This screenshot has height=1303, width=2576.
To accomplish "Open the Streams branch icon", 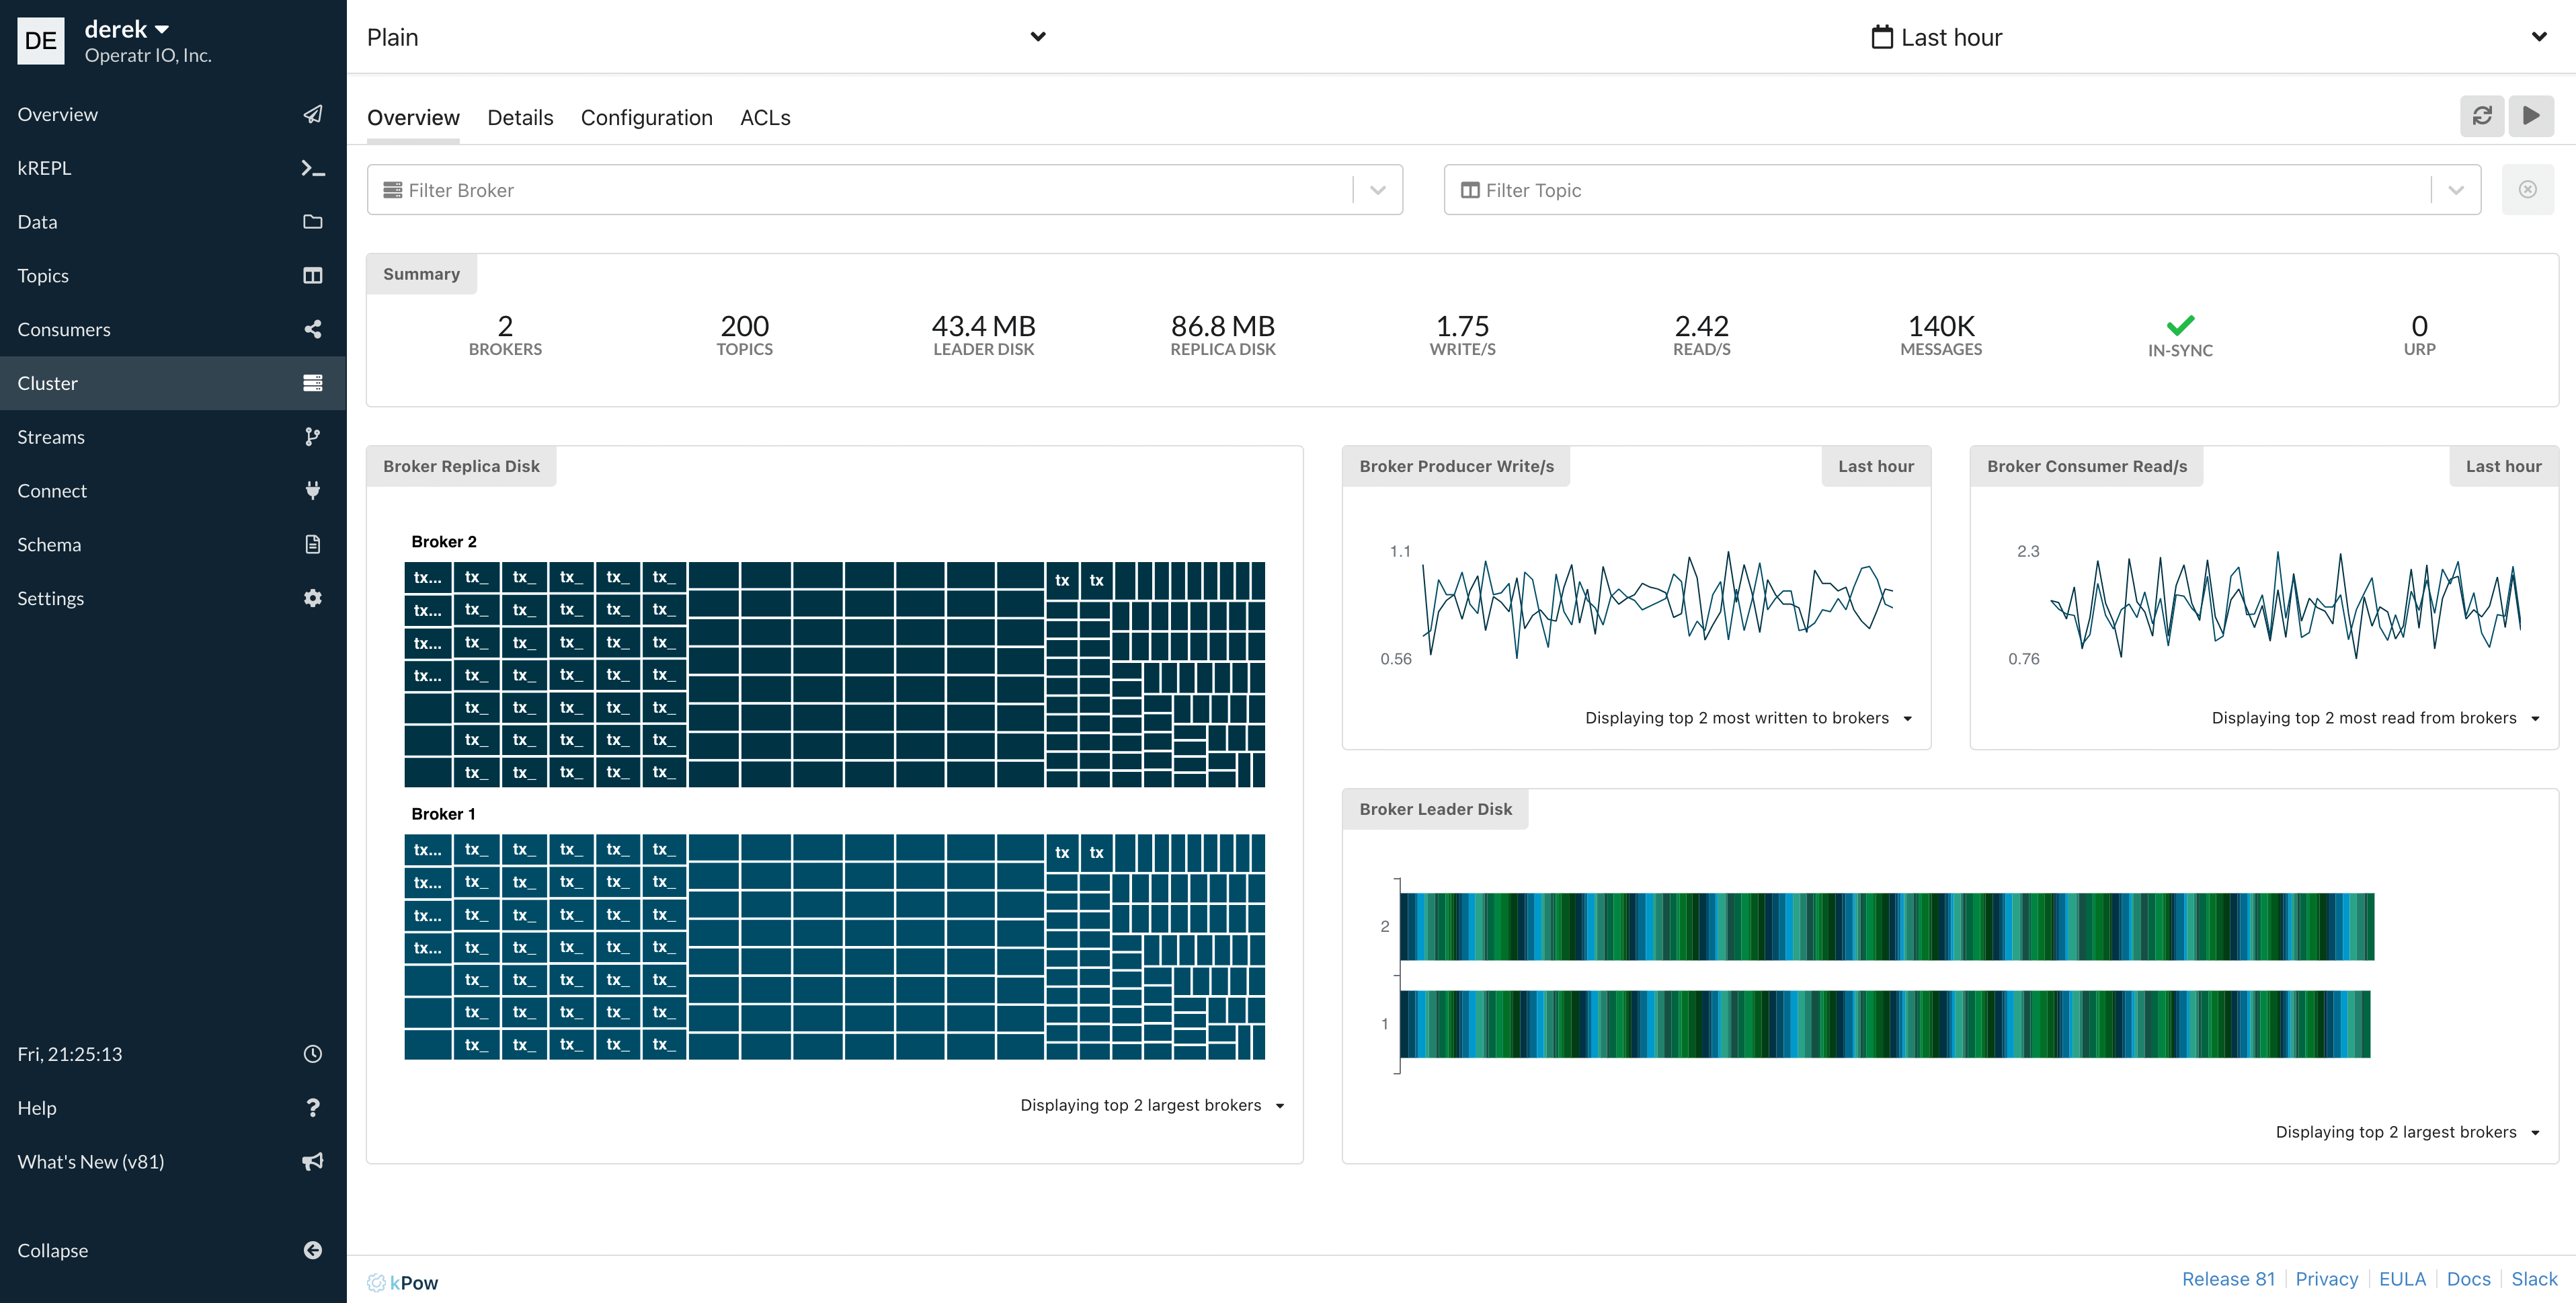I will pos(312,437).
